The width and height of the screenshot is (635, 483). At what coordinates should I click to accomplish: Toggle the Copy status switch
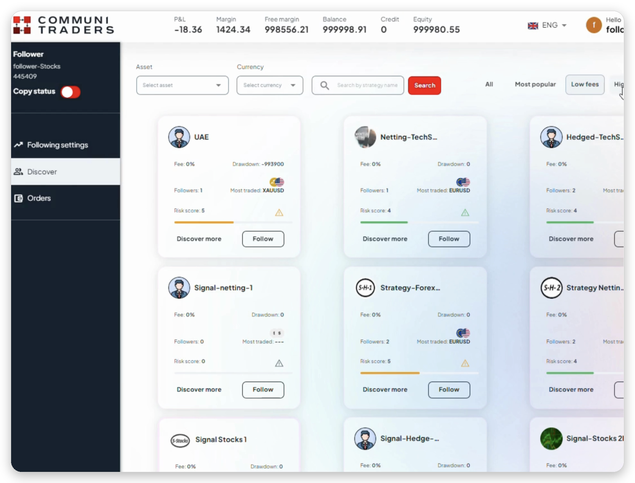click(71, 92)
